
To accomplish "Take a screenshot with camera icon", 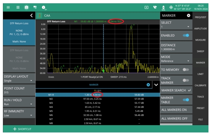I will tap(26, 7).
